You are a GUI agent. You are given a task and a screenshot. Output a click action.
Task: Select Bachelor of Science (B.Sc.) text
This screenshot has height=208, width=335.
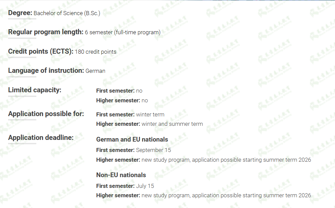click(x=67, y=13)
